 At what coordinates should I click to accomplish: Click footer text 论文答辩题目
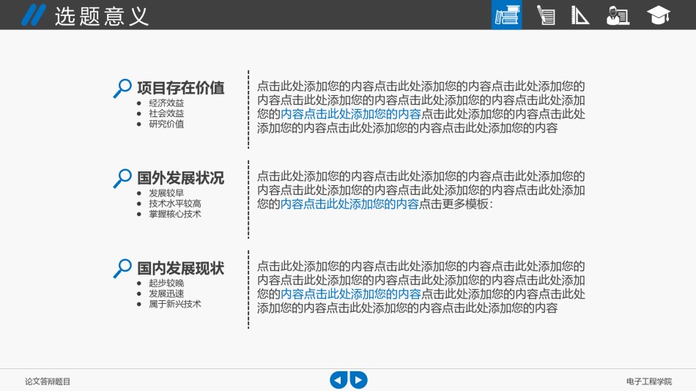(48, 381)
